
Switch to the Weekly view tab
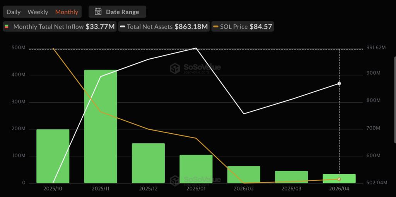click(x=38, y=12)
